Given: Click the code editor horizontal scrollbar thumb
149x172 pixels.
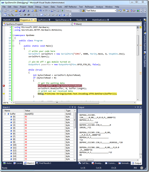Looking at the screenshot, I should coord(57,103).
